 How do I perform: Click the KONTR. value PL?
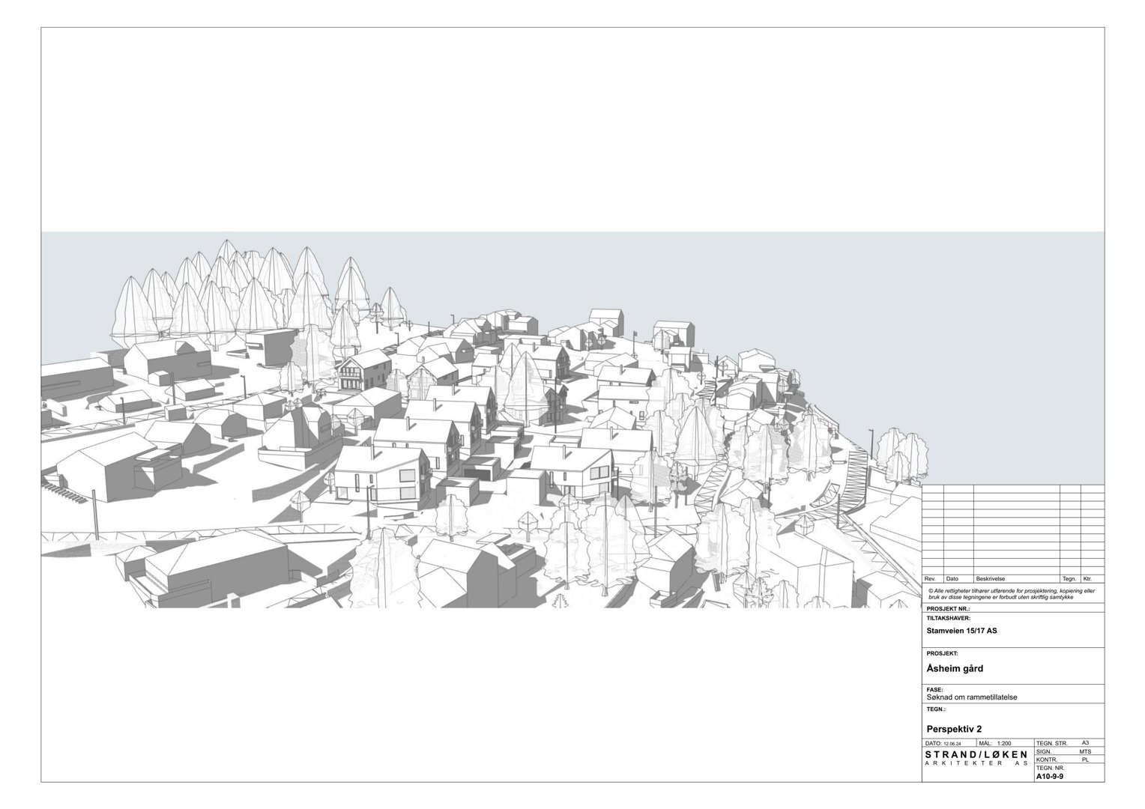1087,760
